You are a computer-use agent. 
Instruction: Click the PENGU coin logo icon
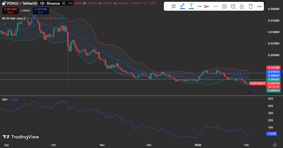click(4, 3)
